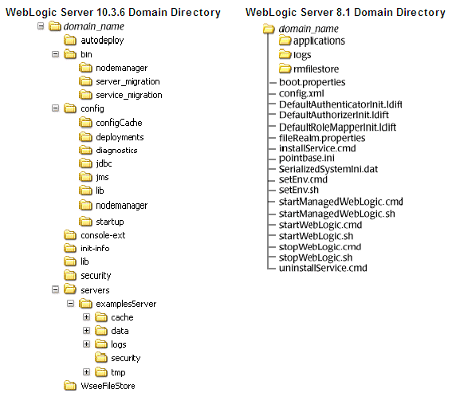This screenshot has width=452, height=397.
Task: Select the top-level security label
Action: pos(96,276)
